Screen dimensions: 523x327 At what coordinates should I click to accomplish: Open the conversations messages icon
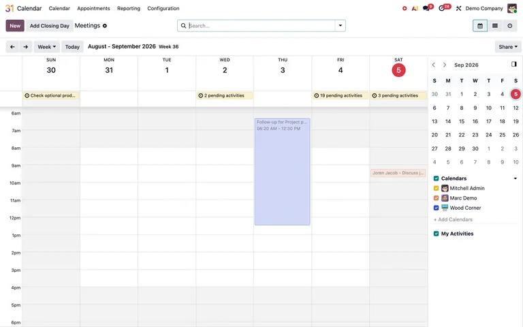(426, 8)
